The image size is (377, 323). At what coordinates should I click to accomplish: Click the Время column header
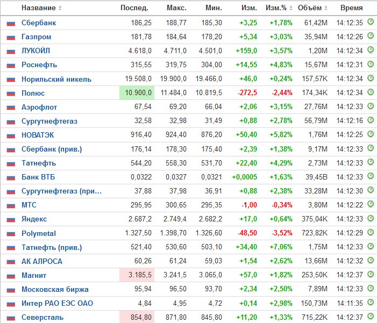tap(352, 8)
